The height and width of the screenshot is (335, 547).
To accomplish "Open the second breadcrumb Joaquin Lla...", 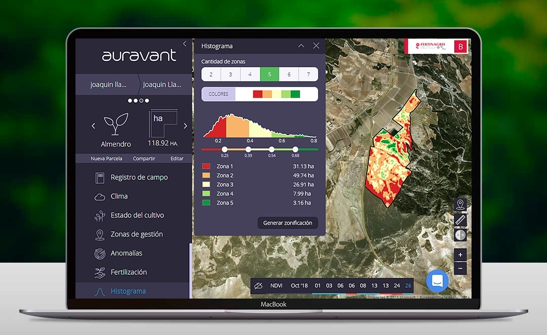I will (x=162, y=85).
